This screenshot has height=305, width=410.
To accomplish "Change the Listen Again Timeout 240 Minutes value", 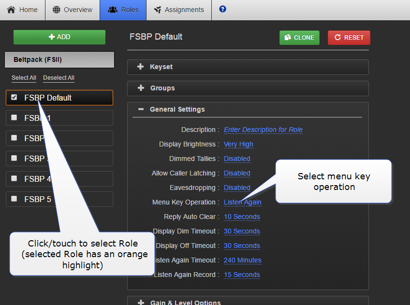I will [242, 261].
